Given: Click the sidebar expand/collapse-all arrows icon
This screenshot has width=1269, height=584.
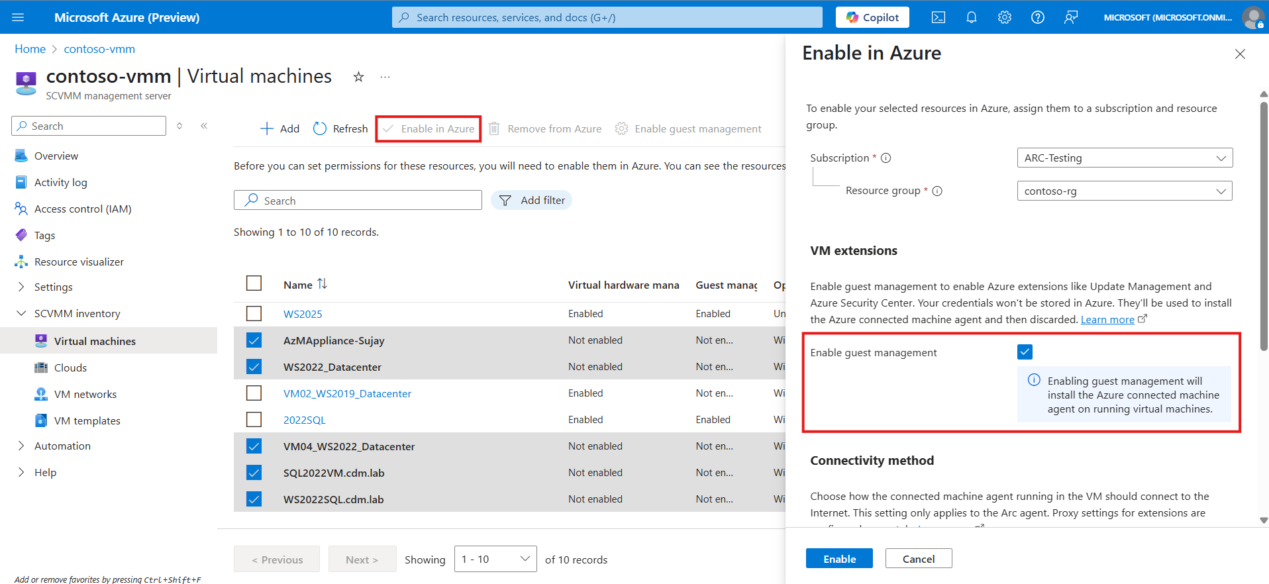Looking at the screenshot, I should click(x=179, y=126).
